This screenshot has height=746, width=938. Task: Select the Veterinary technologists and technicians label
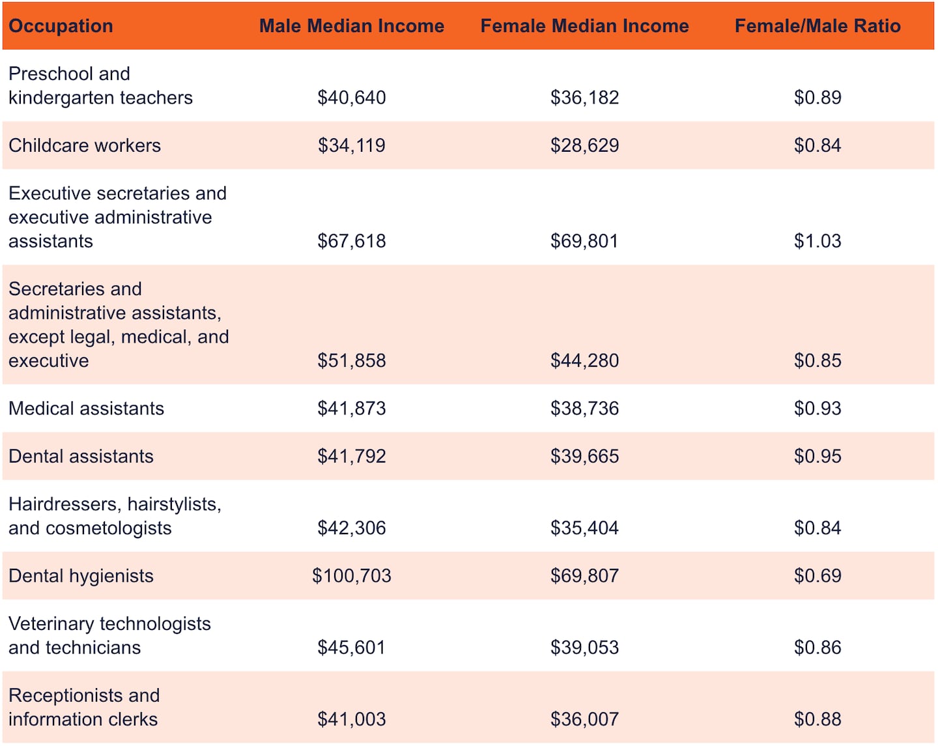coord(109,635)
